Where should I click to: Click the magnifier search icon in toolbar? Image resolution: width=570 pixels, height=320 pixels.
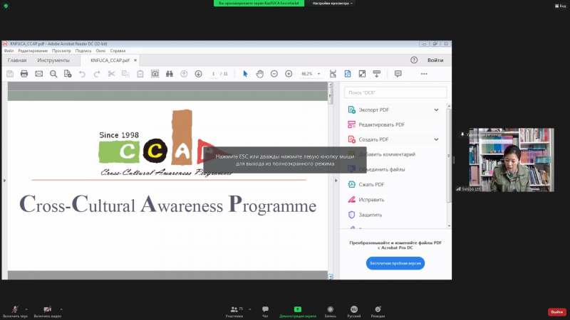click(x=53, y=74)
